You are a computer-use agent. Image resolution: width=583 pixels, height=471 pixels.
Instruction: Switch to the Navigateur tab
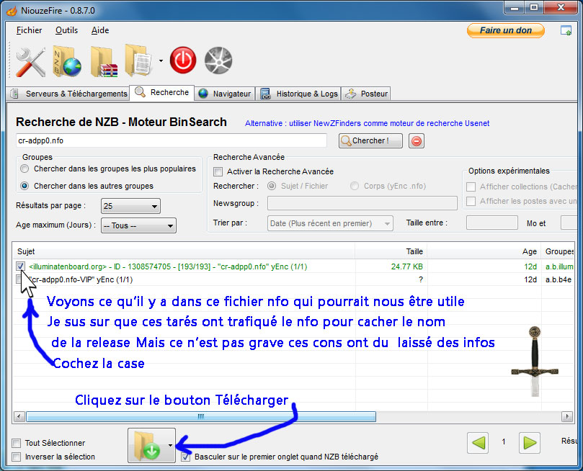tap(225, 94)
